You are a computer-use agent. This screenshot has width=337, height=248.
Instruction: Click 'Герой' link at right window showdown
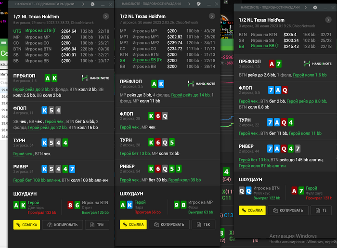click(311, 188)
